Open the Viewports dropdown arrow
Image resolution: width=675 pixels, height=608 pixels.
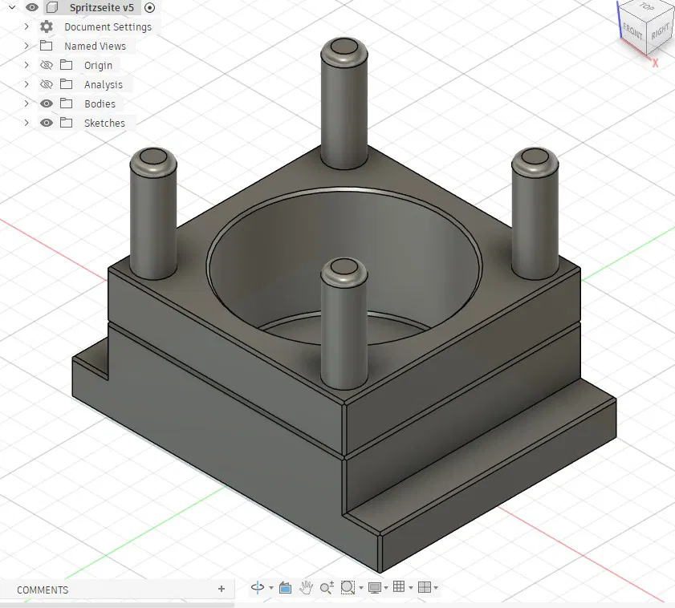pyautogui.click(x=436, y=588)
